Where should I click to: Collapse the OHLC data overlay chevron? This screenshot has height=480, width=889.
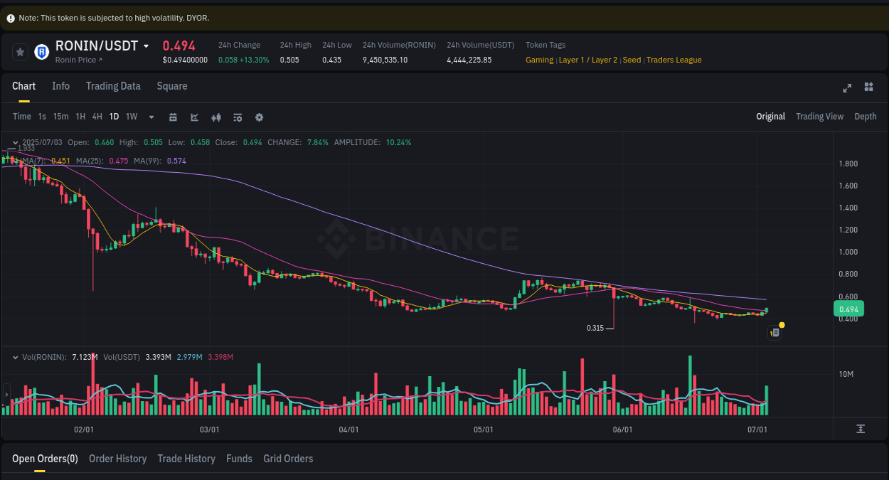14,142
